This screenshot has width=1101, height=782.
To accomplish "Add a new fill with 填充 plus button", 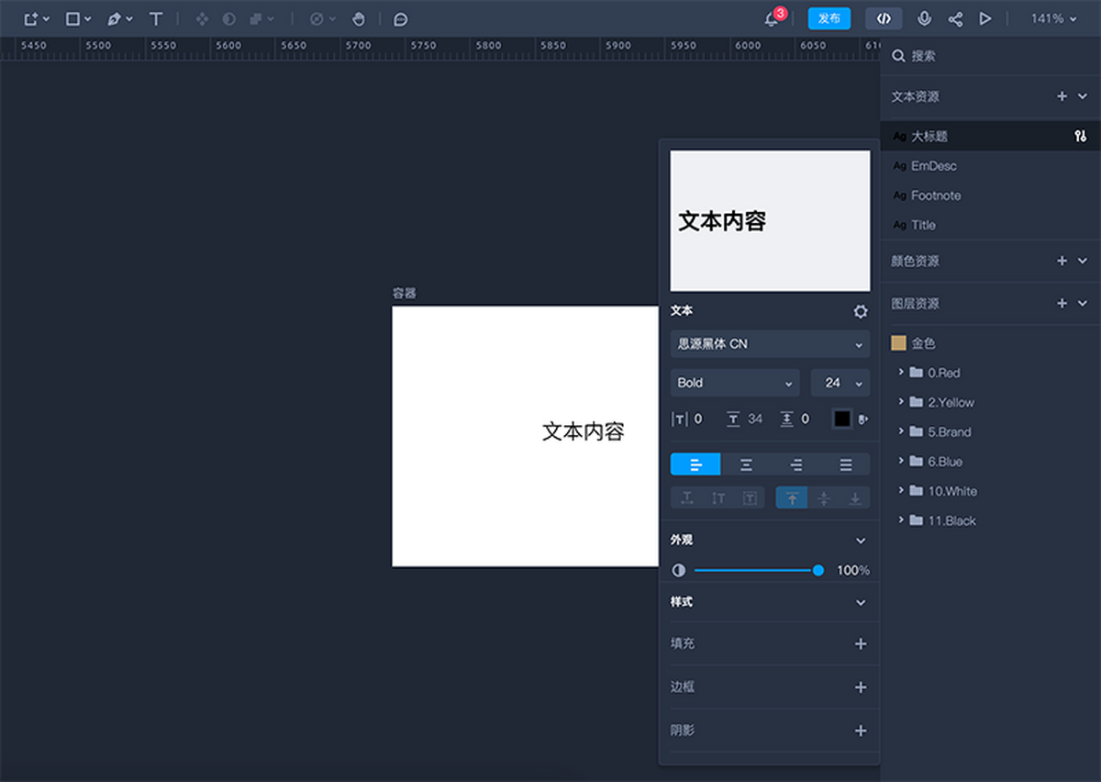I will (860, 642).
